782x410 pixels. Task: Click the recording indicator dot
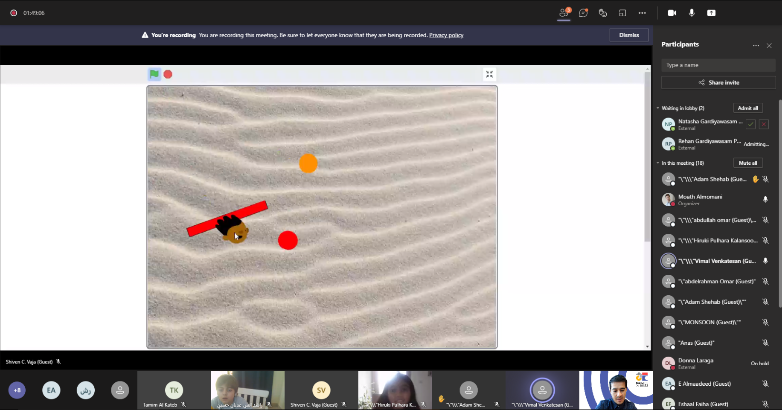(x=14, y=13)
